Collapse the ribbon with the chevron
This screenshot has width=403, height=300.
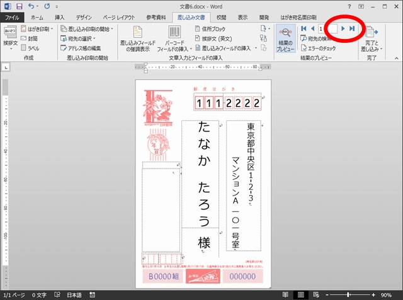tap(397, 58)
